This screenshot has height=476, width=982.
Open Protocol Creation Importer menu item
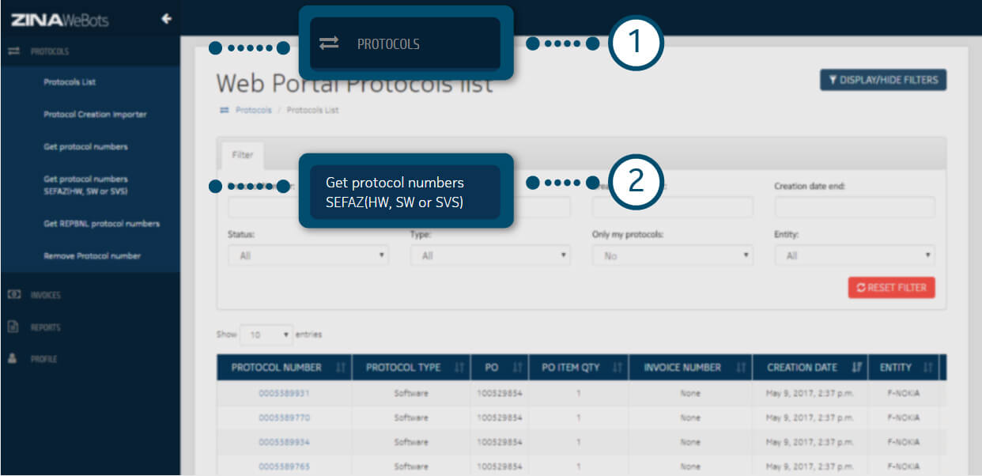click(x=95, y=115)
